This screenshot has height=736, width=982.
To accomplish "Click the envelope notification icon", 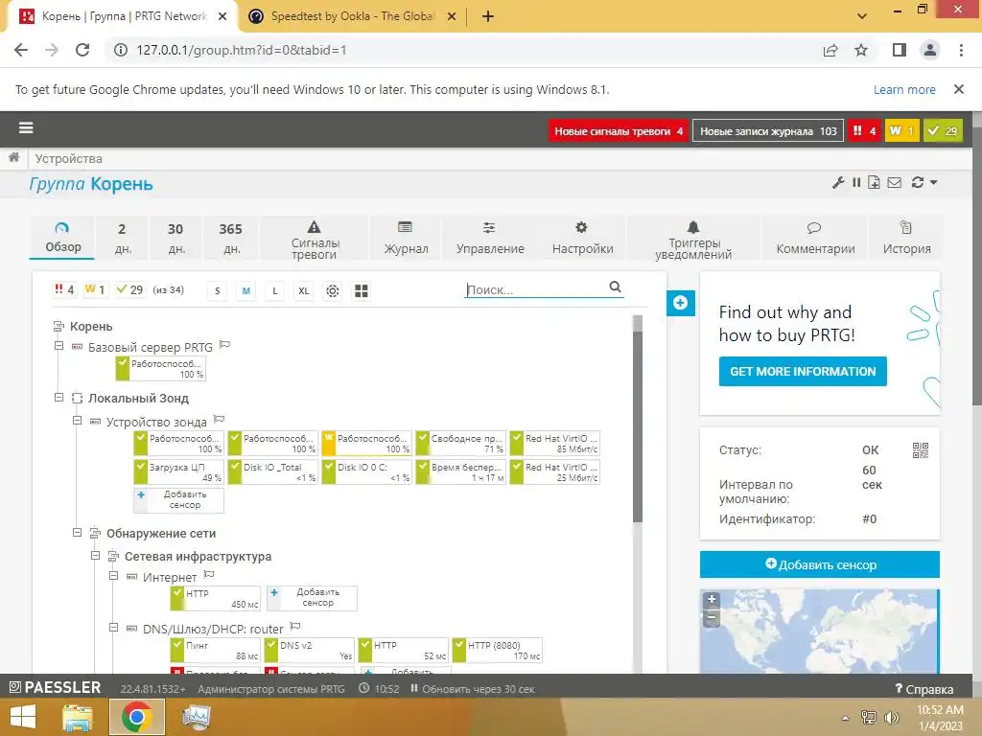I will pos(895,183).
